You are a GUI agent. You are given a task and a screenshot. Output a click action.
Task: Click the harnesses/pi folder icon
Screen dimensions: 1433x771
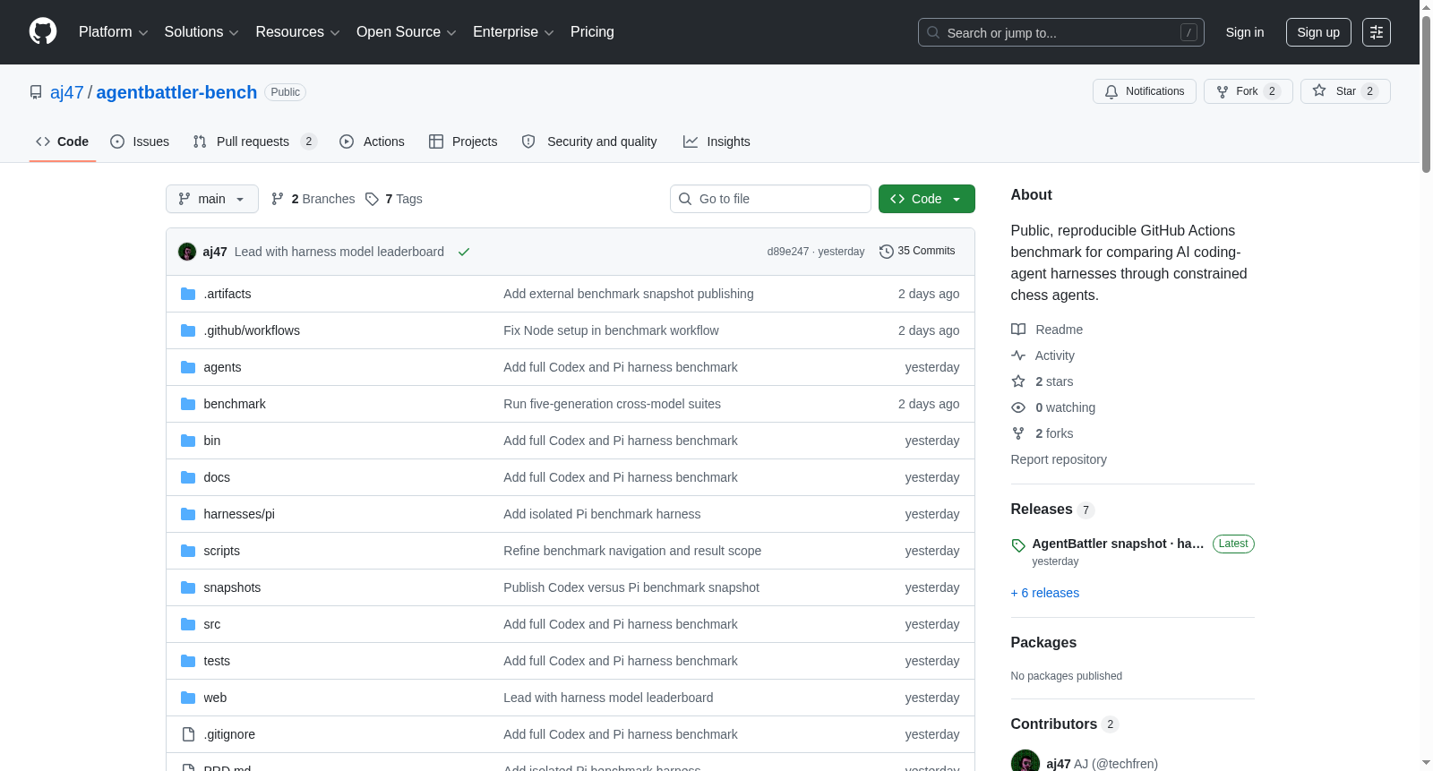[x=188, y=514]
